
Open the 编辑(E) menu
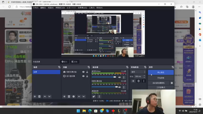[43, 8]
